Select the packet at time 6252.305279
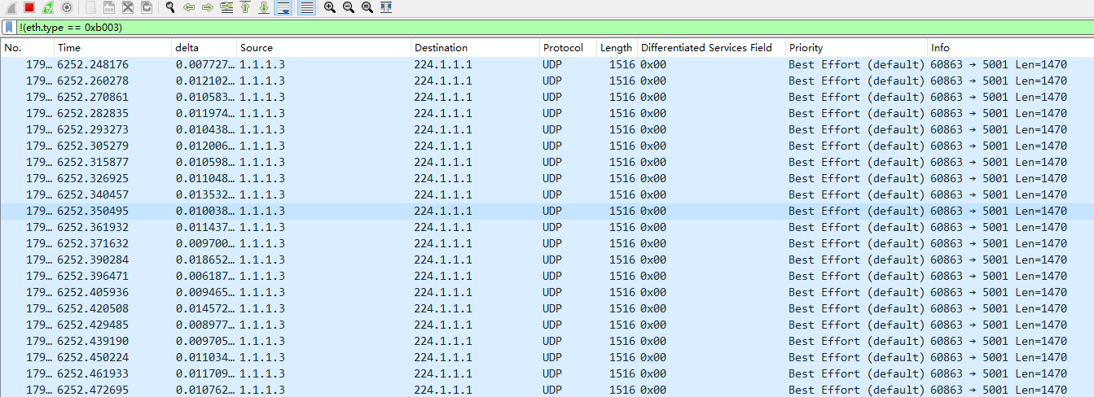 [547, 146]
